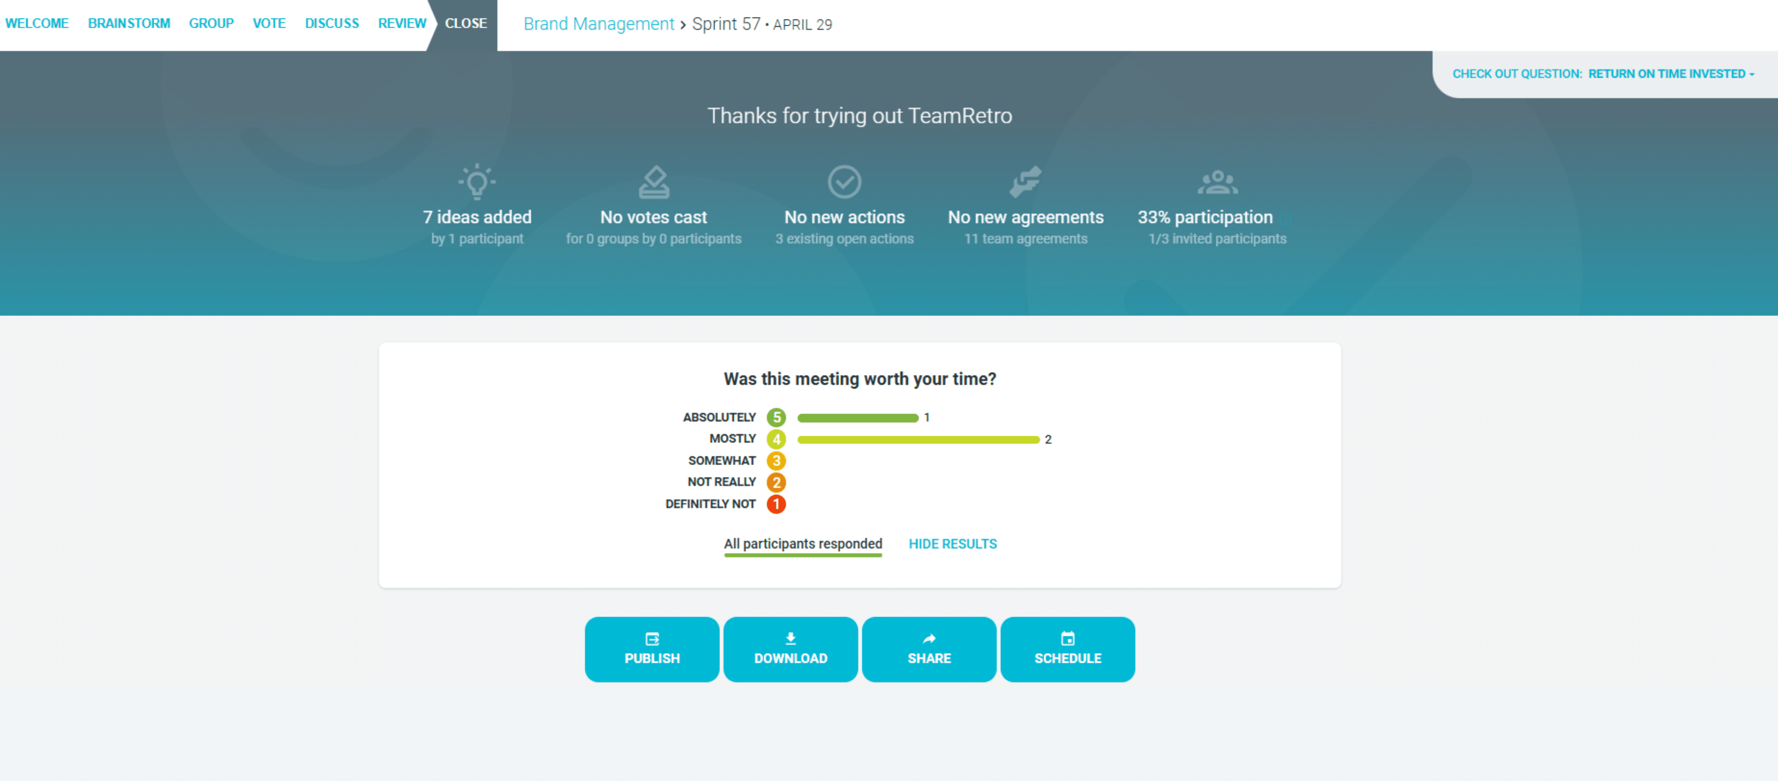1778x781 pixels.
Task: Schedule the next retro meeting
Action: [x=1067, y=649]
